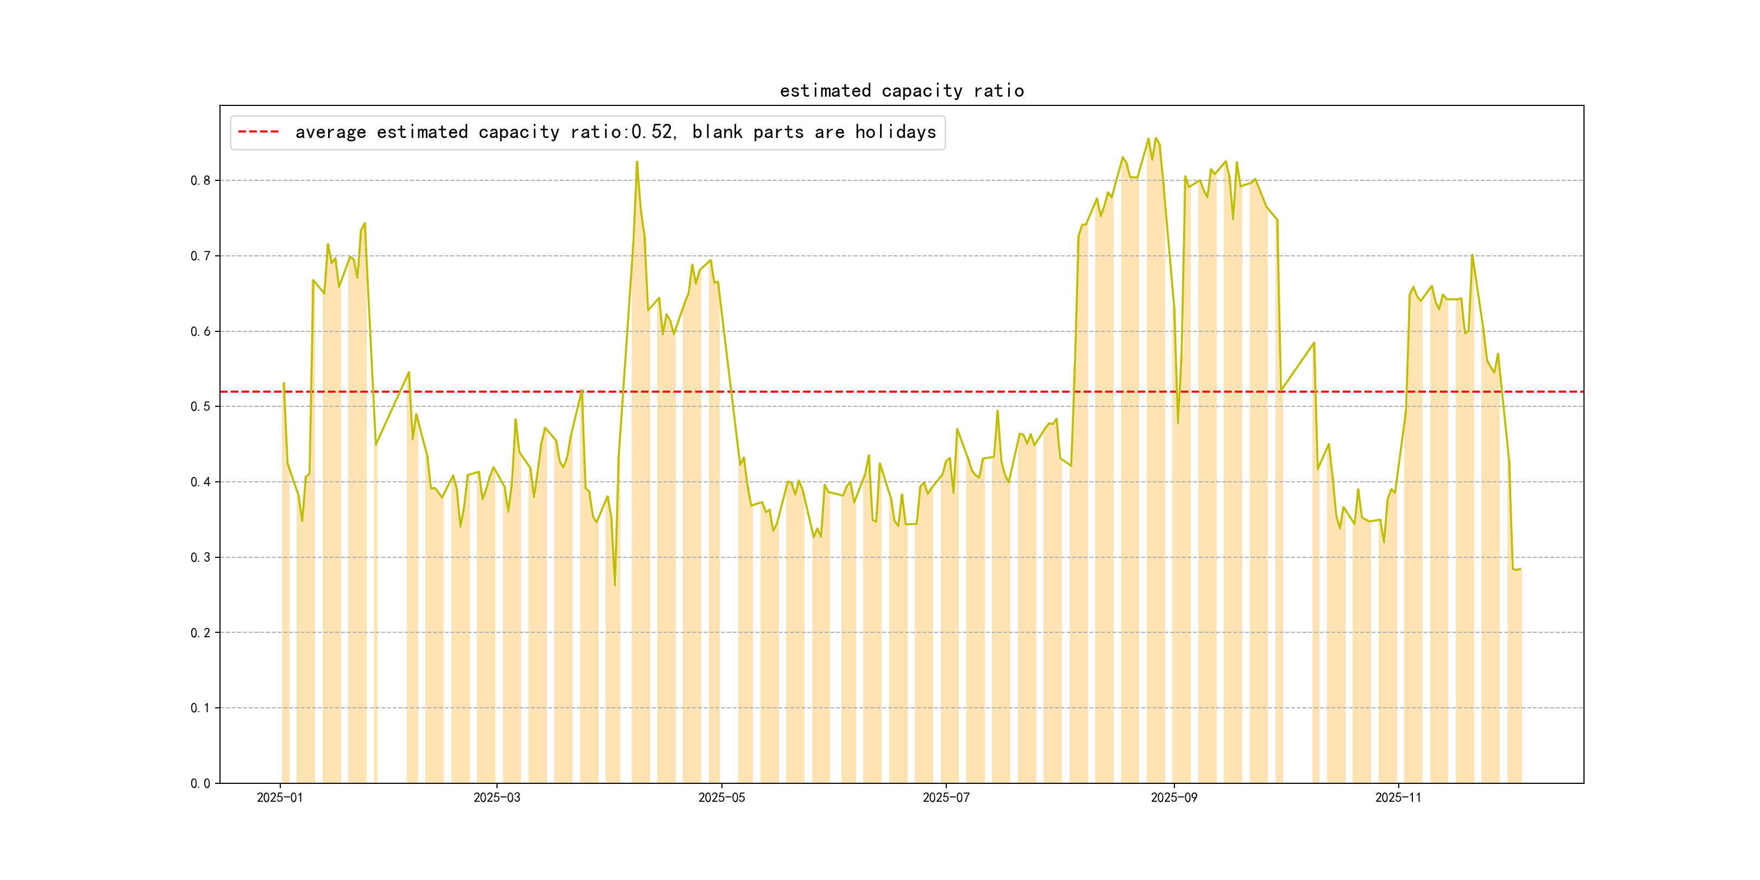Click the 0.5 y-axis tick label

coord(200,406)
